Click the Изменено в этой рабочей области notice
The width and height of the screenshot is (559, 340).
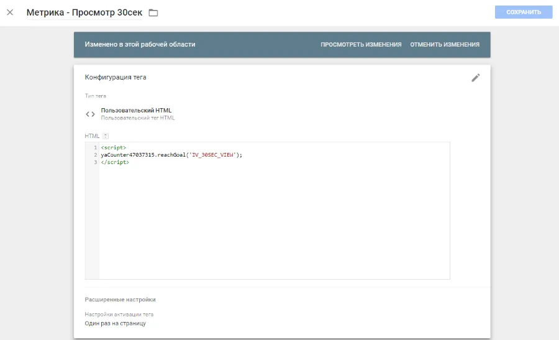pyautogui.click(x=140, y=45)
